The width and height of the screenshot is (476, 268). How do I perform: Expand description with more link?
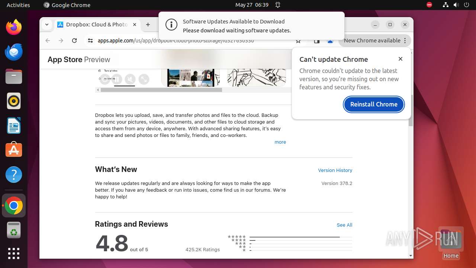coord(280,142)
